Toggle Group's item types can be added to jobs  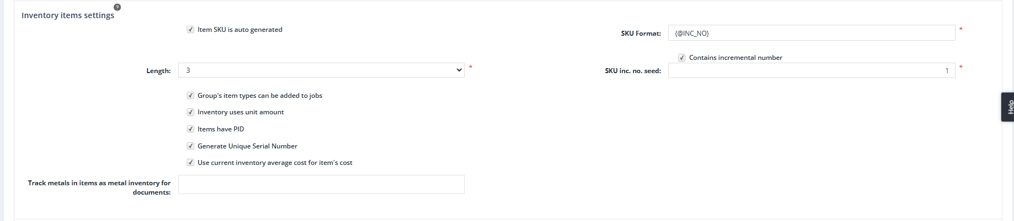tap(190, 96)
